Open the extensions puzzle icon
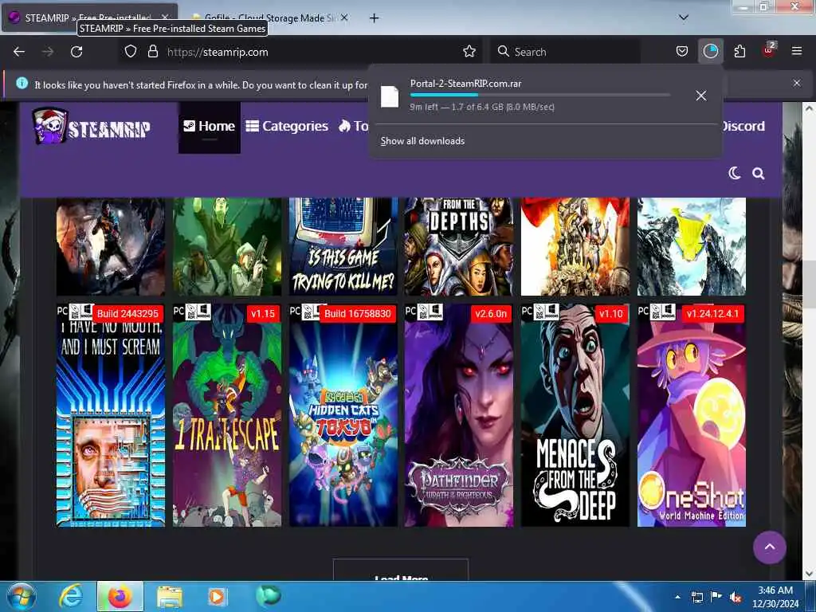Viewport: 816px width, 612px height. (x=739, y=51)
